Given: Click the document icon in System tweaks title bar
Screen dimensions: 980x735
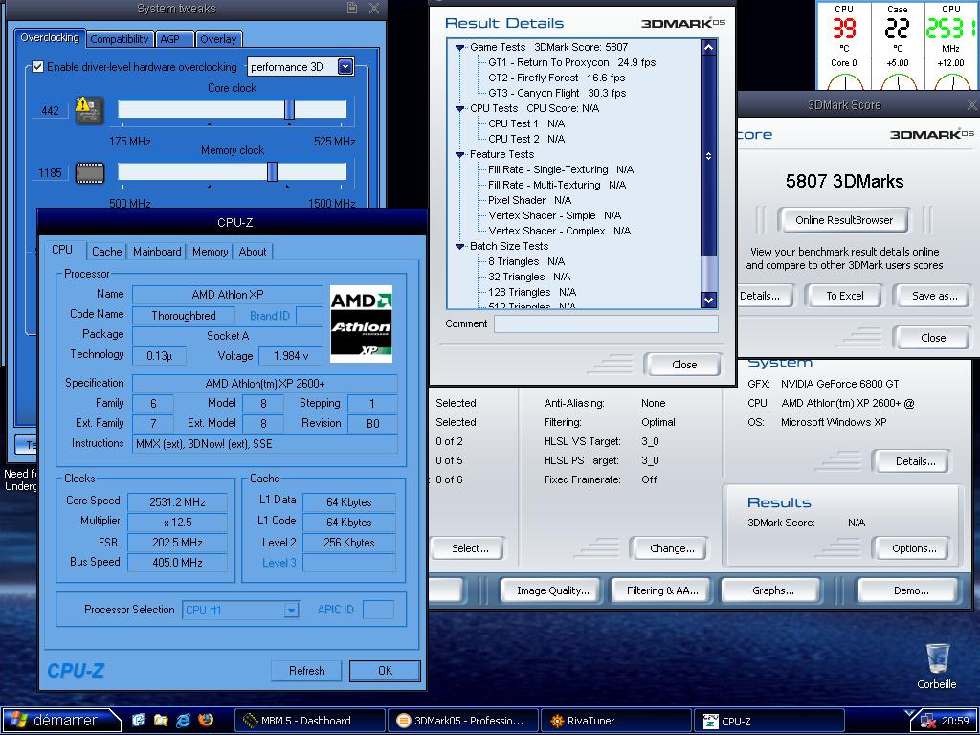Looking at the screenshot, I should (352, 8).
